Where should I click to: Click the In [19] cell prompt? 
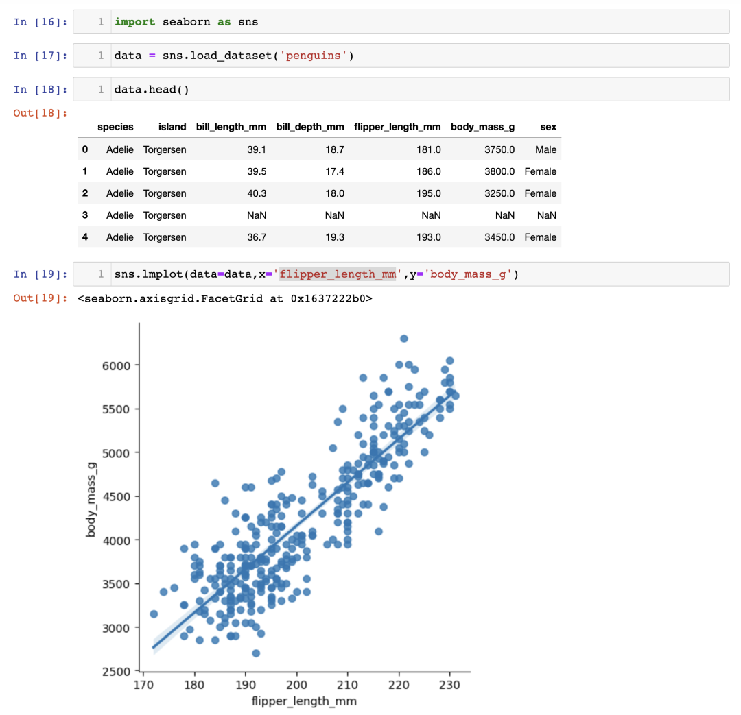[40, 274]
